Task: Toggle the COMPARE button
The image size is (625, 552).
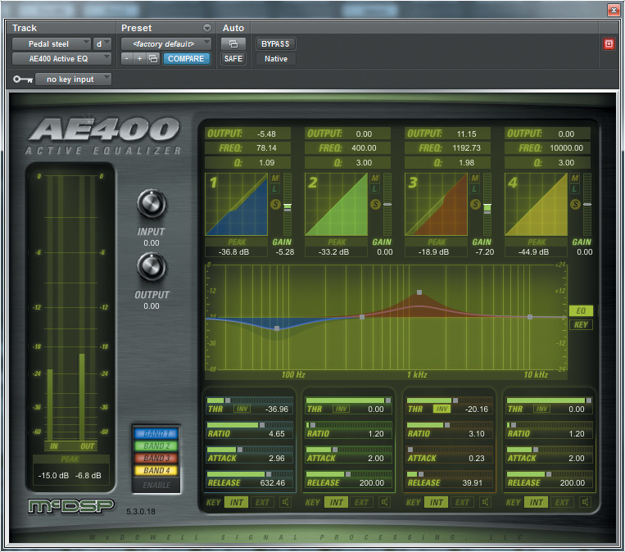Action: coord(186,59)
